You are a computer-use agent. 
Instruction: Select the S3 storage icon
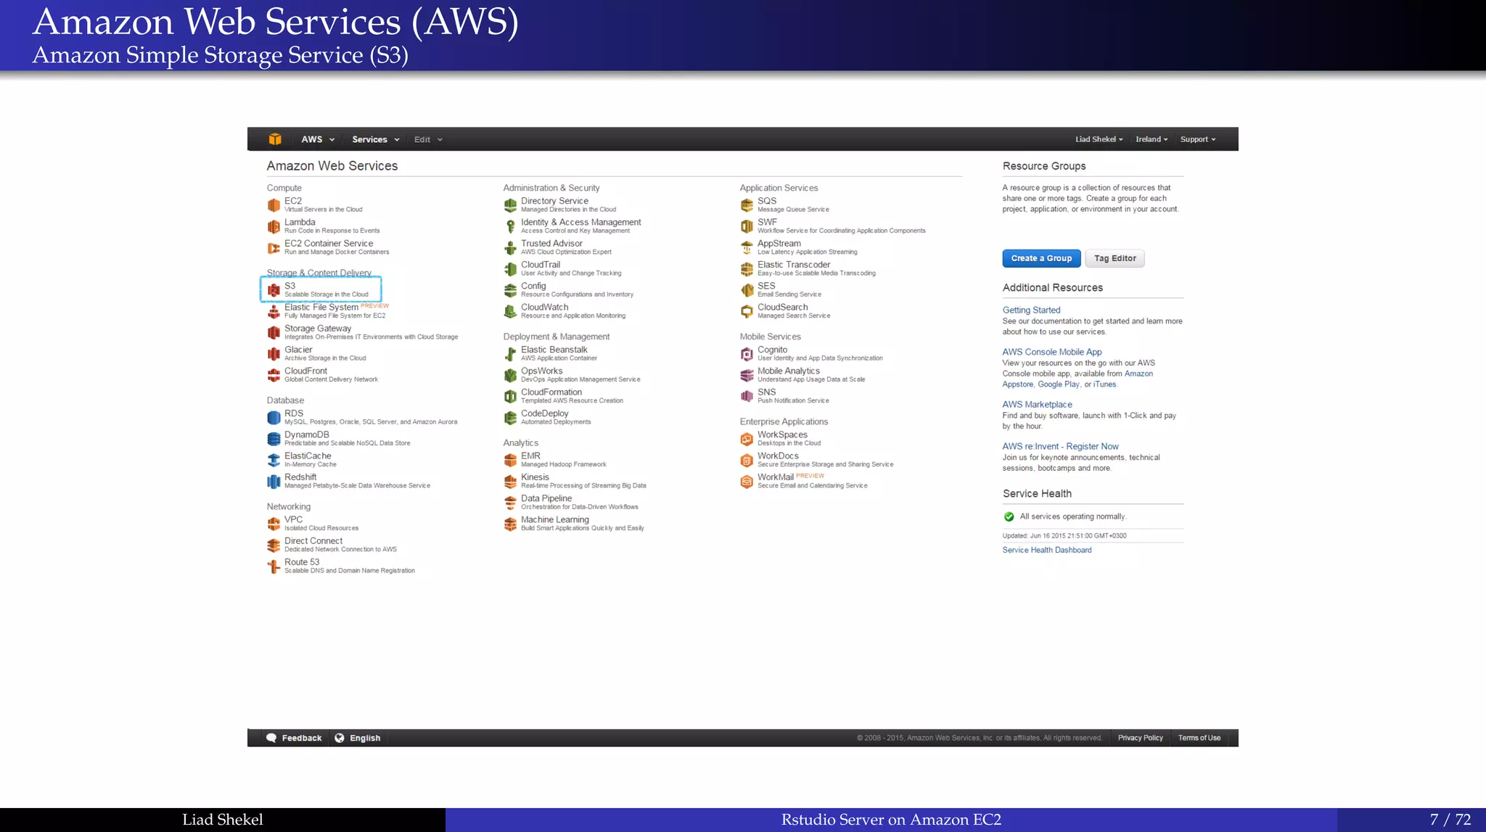pos(274,290)
